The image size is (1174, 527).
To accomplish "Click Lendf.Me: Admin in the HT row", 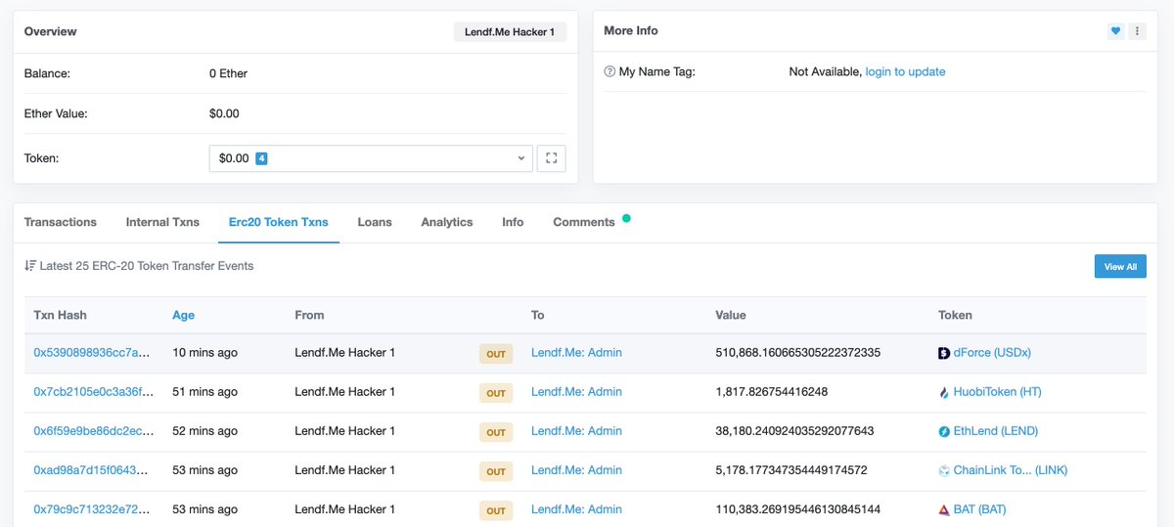I will click(576, 391).
